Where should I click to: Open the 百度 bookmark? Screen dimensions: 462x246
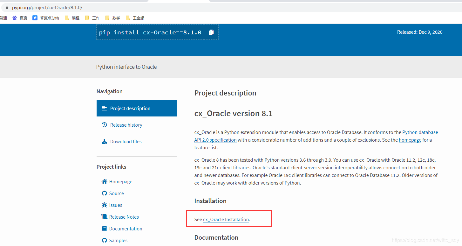point(20,18)
